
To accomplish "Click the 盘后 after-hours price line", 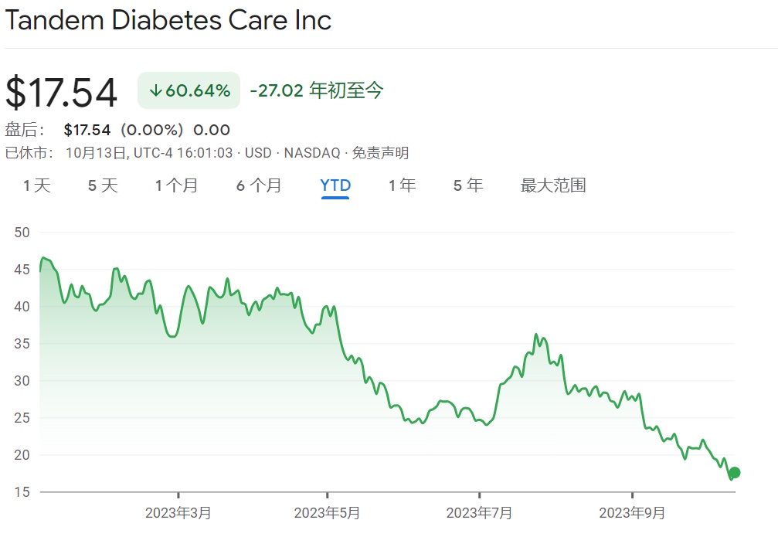I will (x=146, y=130).
